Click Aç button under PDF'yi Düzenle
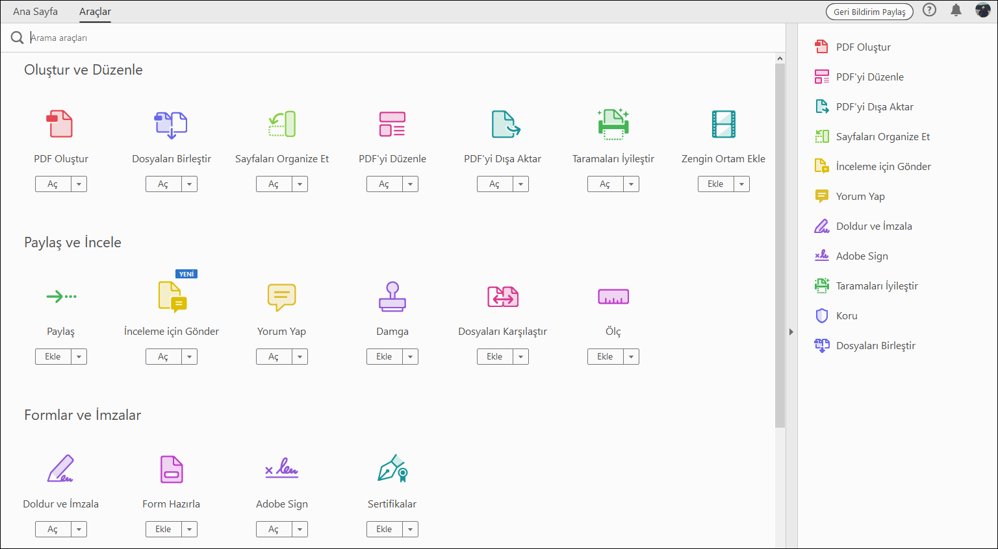 click(x=384, y=184)
